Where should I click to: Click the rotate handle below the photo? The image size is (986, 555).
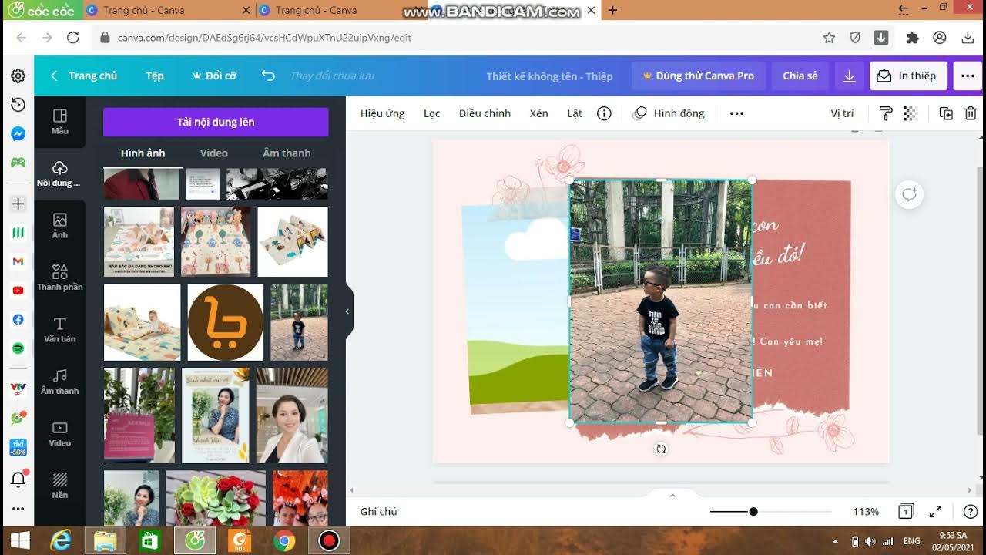(661, 449)
